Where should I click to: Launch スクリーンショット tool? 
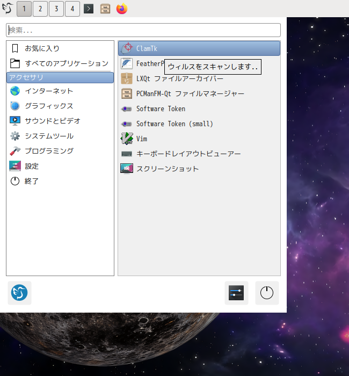click(x=199, y=169)
